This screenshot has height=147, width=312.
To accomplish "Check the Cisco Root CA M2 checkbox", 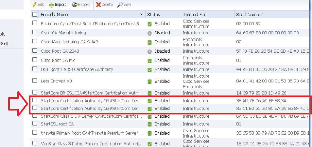I will [x=35, y=60].
